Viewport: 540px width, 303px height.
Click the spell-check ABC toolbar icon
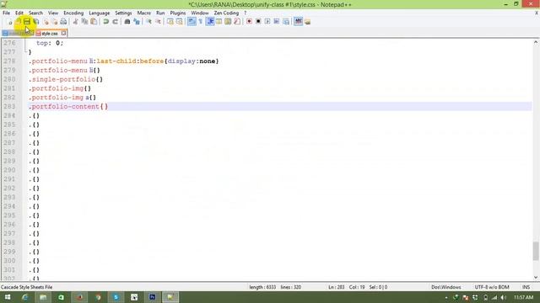tap(298, 22)
